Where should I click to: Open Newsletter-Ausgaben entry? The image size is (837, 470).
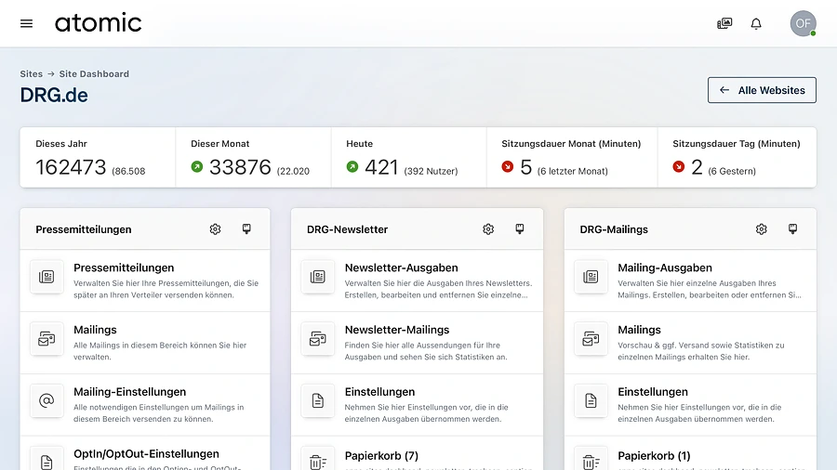pyautogui.click(x=417, y=281)
